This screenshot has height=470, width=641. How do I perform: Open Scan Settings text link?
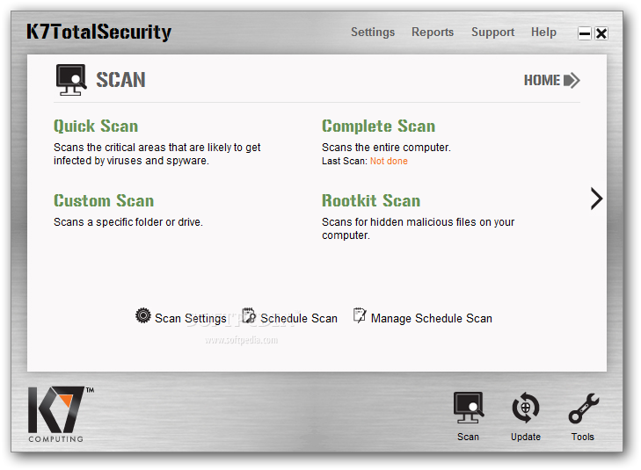click(x=191, y=319)
